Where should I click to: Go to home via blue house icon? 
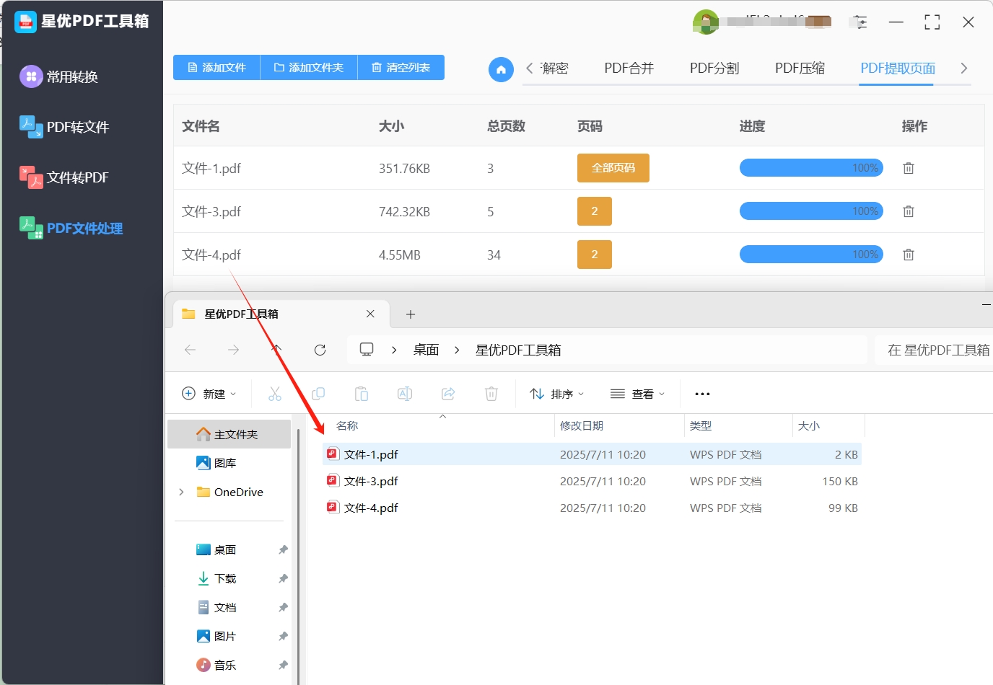(501, 69)
